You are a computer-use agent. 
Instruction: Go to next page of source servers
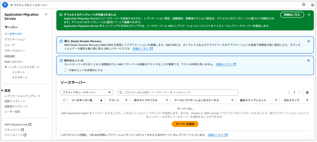300,92
